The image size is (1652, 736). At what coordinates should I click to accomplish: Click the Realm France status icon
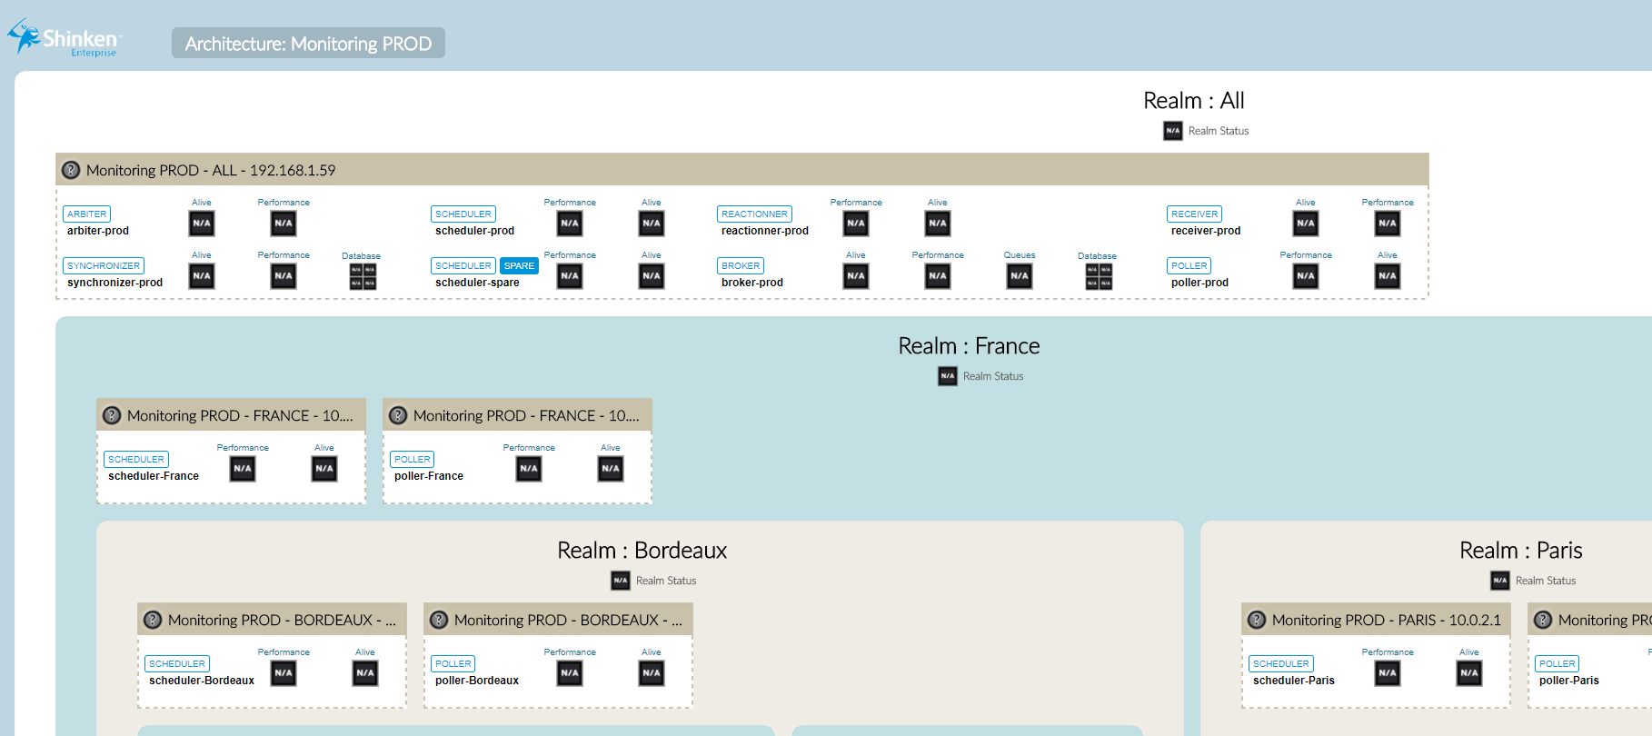pos(948,376)
